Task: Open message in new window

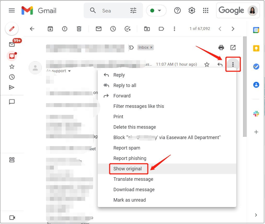Action: click(x=233, y=47)
